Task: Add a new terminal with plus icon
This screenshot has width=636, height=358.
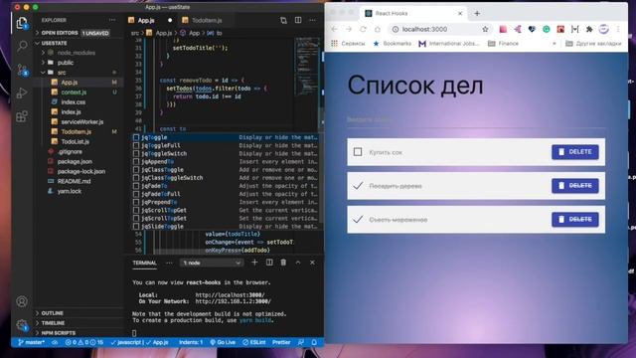Action: (254, 263)
